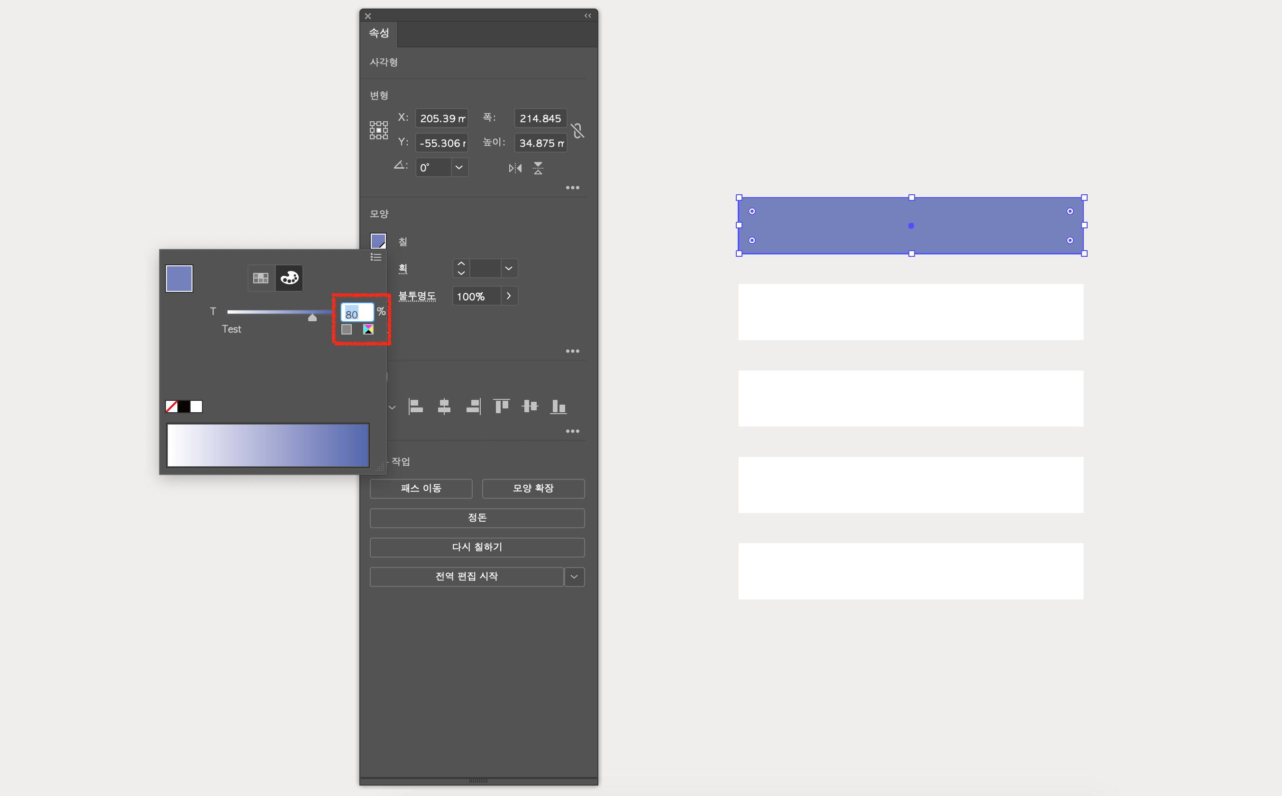The height and width of the screenshot is (796, 1282).
Task: Open more options in the 변형 section
Action: coord(573,188)
